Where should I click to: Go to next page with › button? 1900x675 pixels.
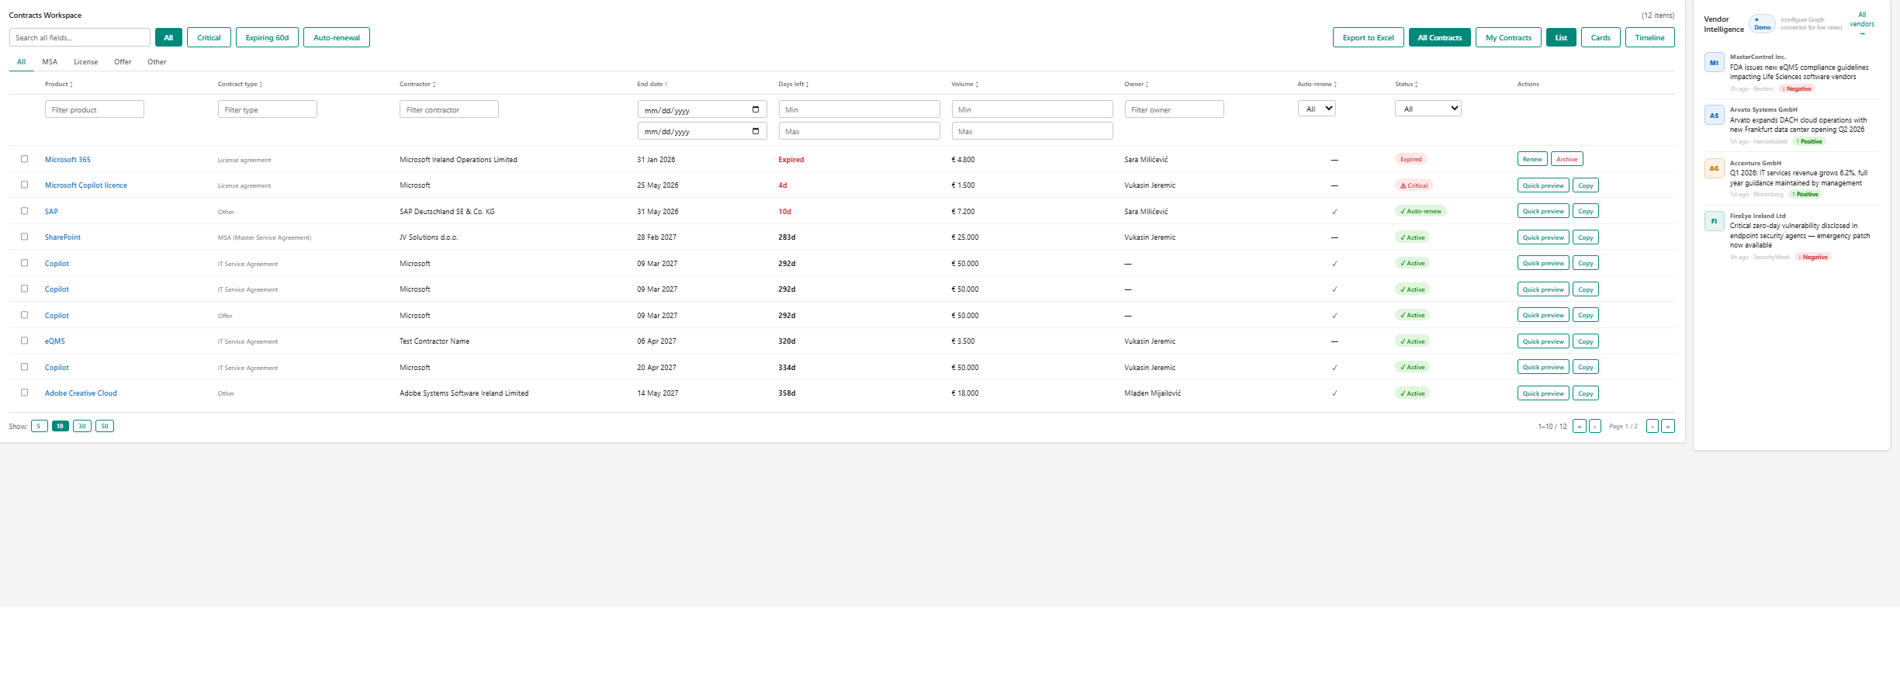click(x=1653, y=426)
